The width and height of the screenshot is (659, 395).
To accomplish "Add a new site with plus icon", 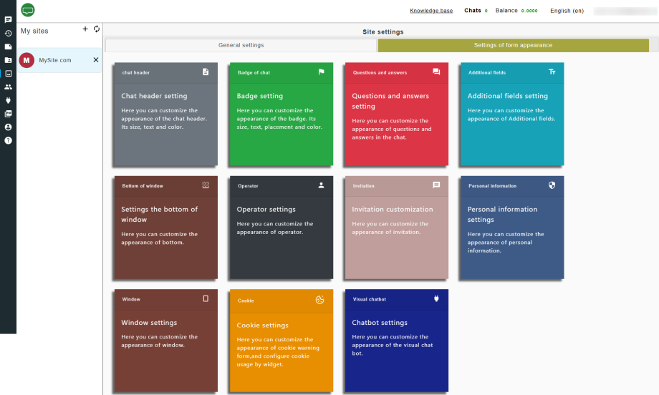I will coord(85,29).
